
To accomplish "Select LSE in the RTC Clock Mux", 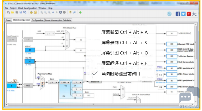I will (67, 40).
